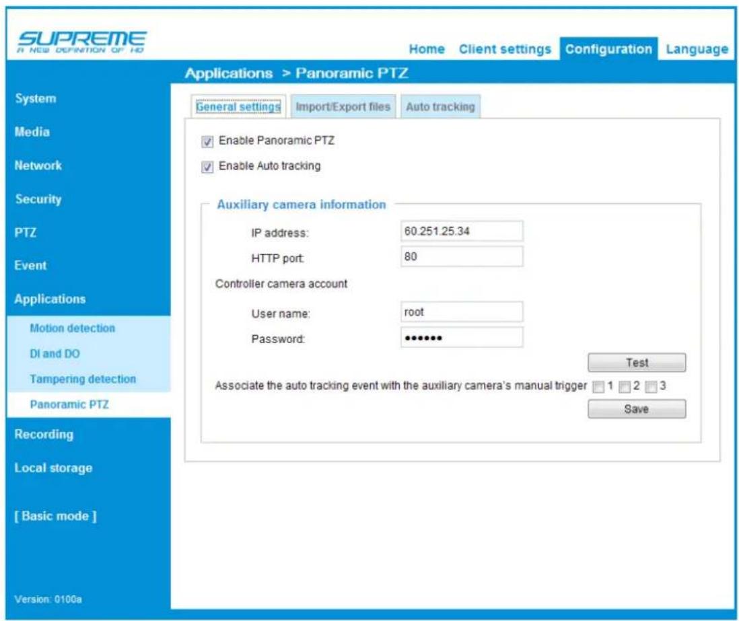
Task: Open Event in sidebar
Action: (30, 265)
